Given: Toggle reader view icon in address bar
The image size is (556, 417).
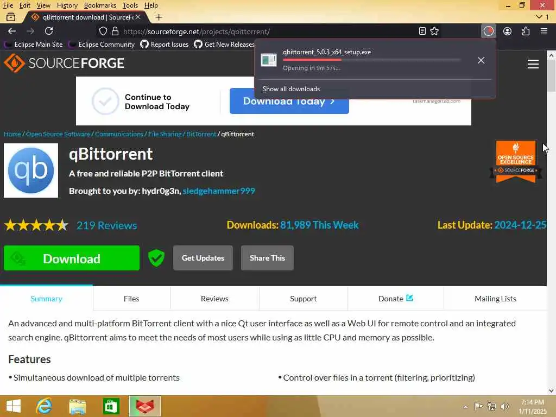Looking at the screenshot, I should (422, 31).
